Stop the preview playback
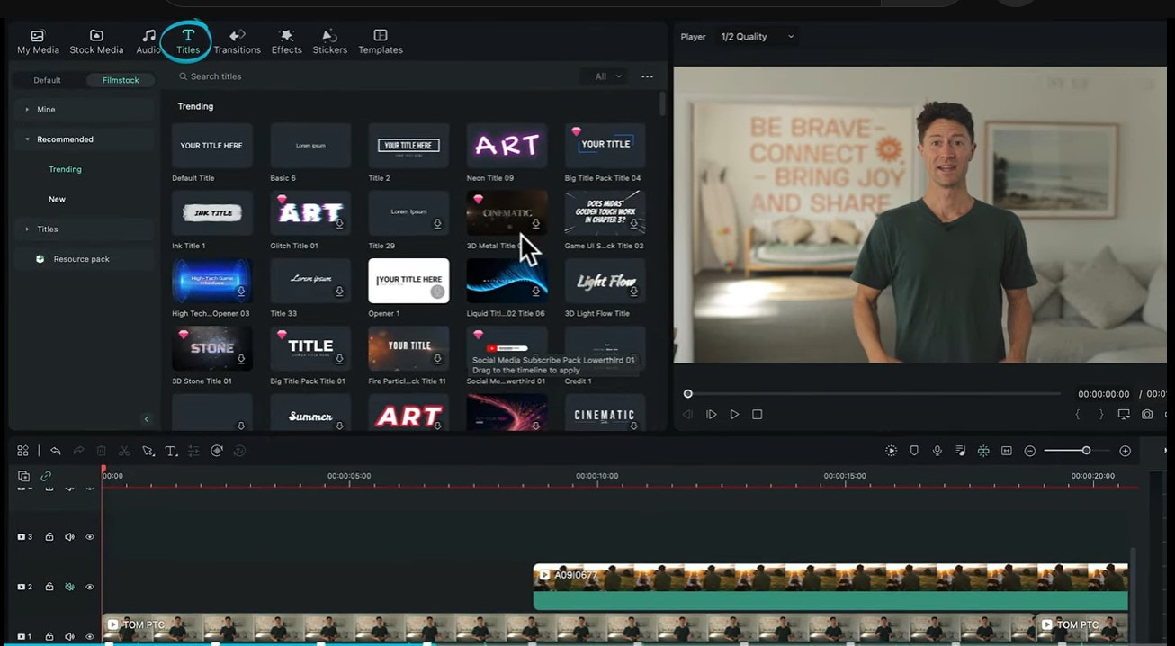The height and width of the screenshot is (646, 1175). (757, 415)
